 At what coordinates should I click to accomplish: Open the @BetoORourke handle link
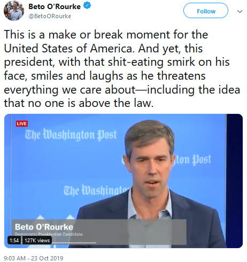[50, 16]
